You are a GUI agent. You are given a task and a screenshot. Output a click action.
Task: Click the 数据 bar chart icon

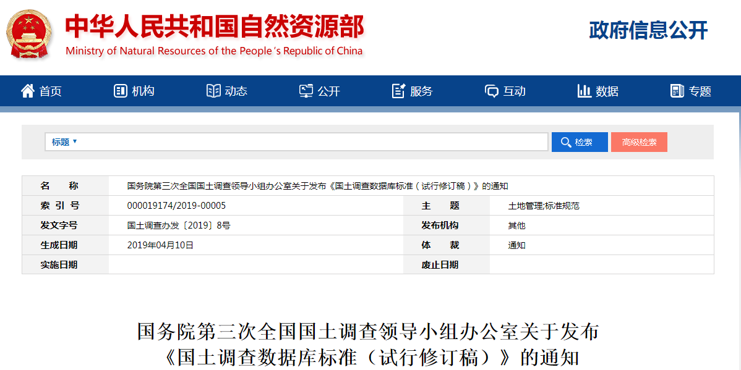pos(585,91)
